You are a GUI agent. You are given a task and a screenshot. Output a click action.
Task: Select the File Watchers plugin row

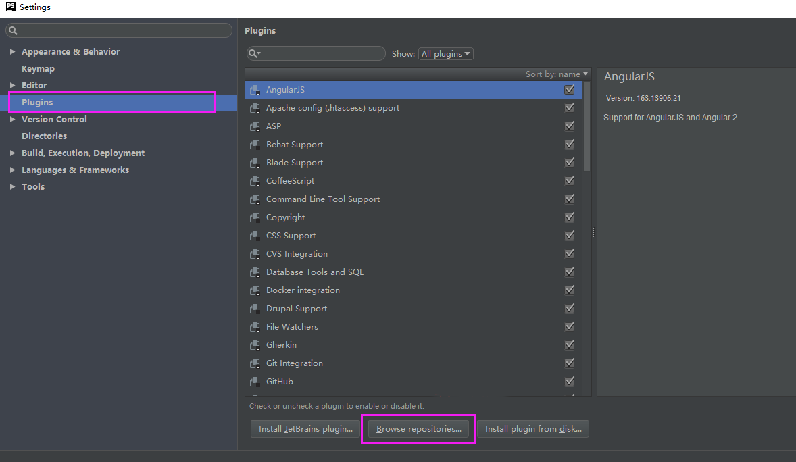point(414,327)
